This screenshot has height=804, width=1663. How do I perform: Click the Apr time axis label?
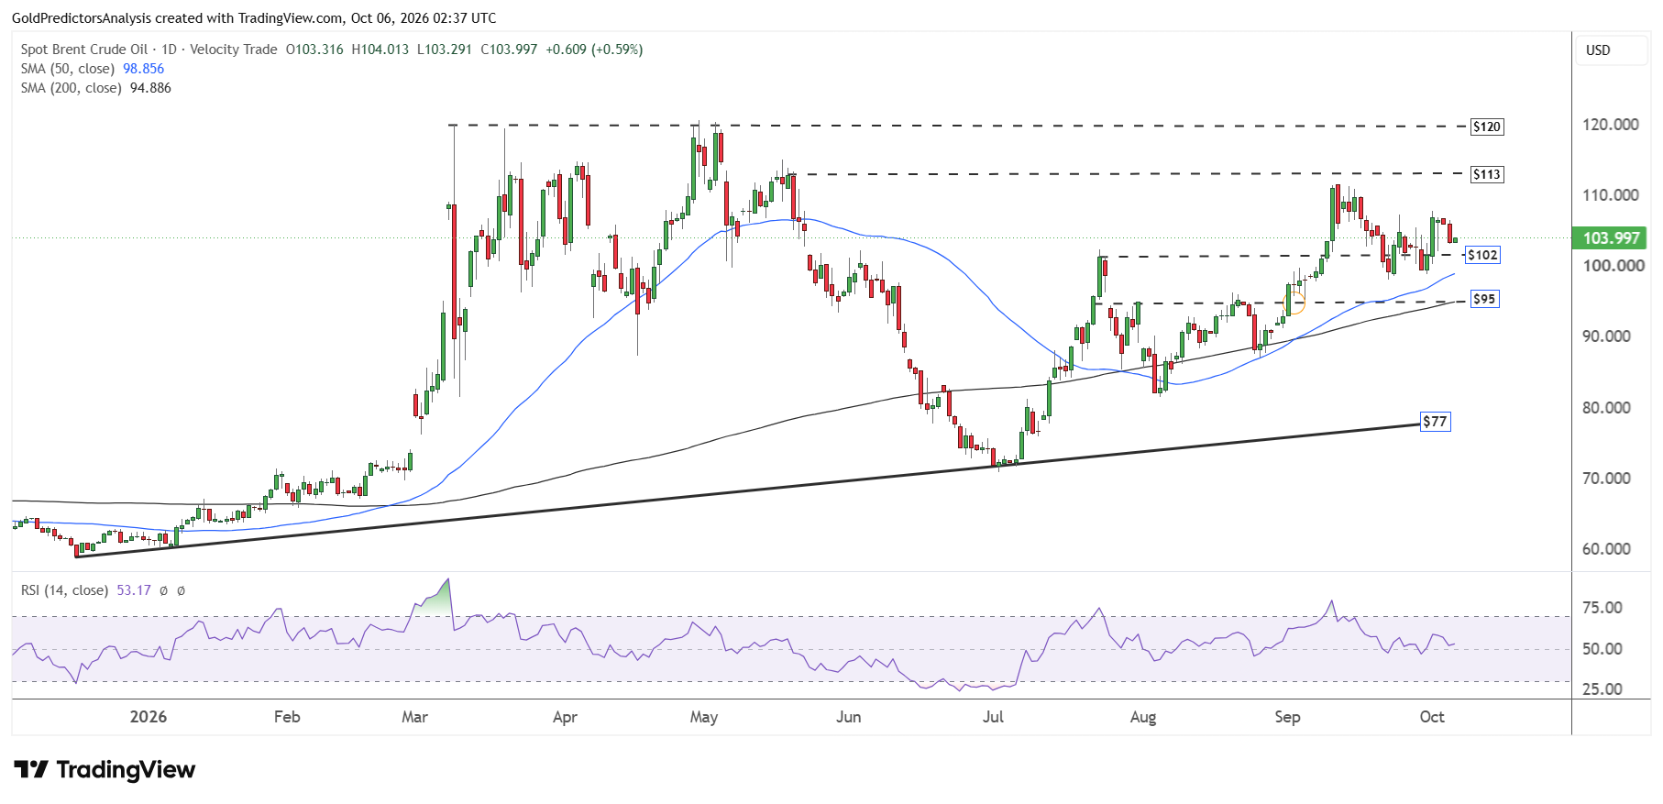(x=565, y=717)
